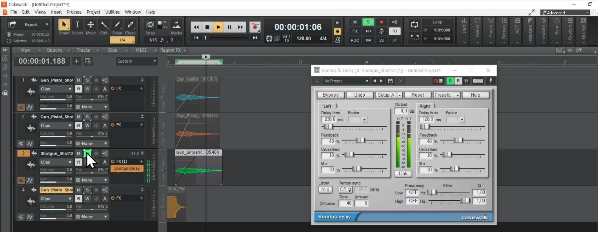Fast forward the transport

[x=240, y=27]
